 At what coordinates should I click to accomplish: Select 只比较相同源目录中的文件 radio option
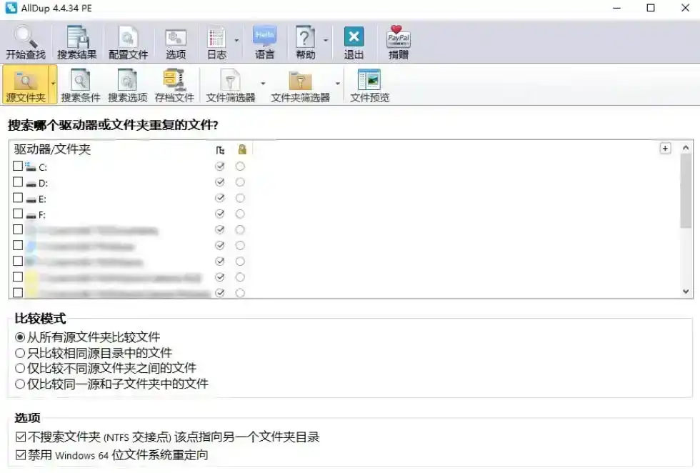20,353
